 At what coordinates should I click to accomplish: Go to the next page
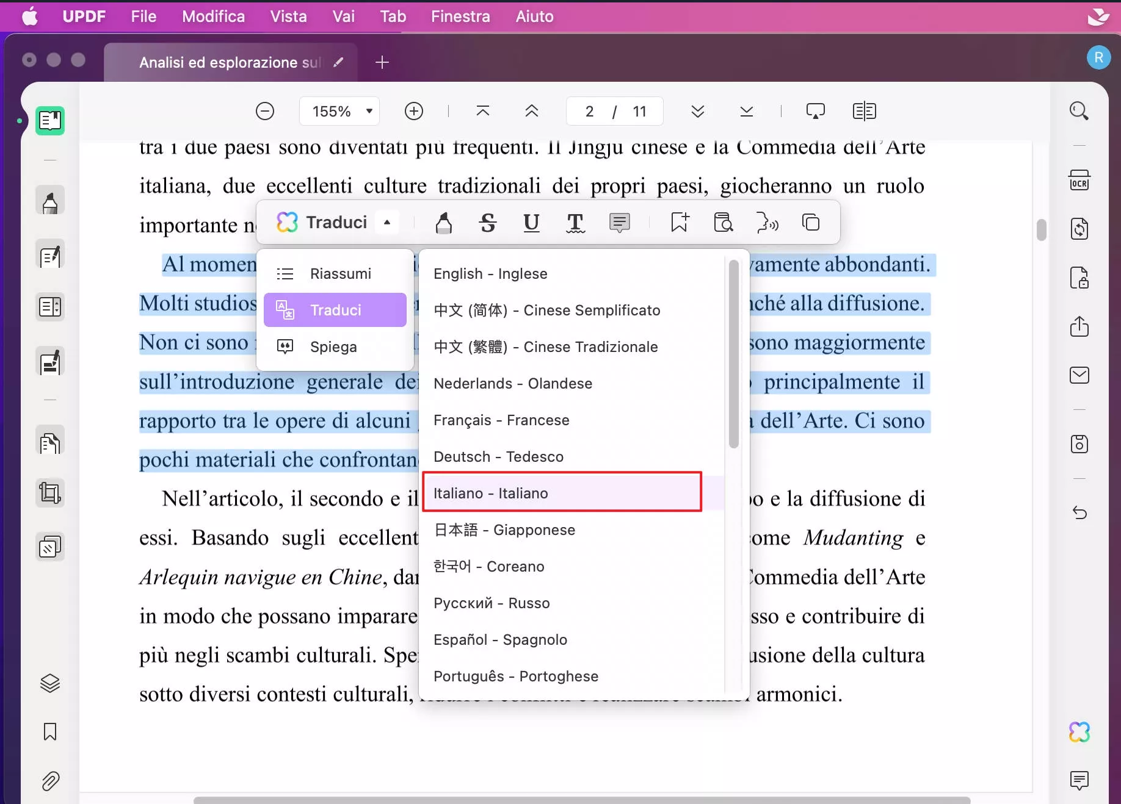[698, 111]
